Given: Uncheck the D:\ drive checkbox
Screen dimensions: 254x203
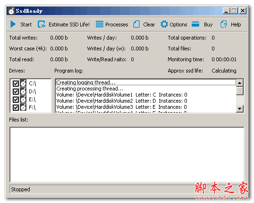Looking at the screenshot, I should [16, 91].
